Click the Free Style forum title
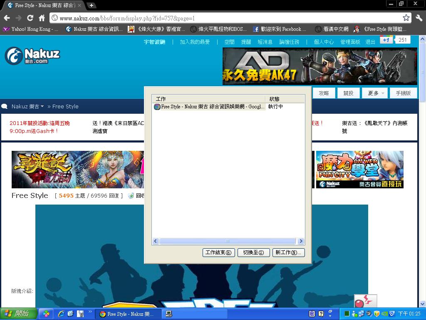426x320 pixels. [x=30, y=195]
